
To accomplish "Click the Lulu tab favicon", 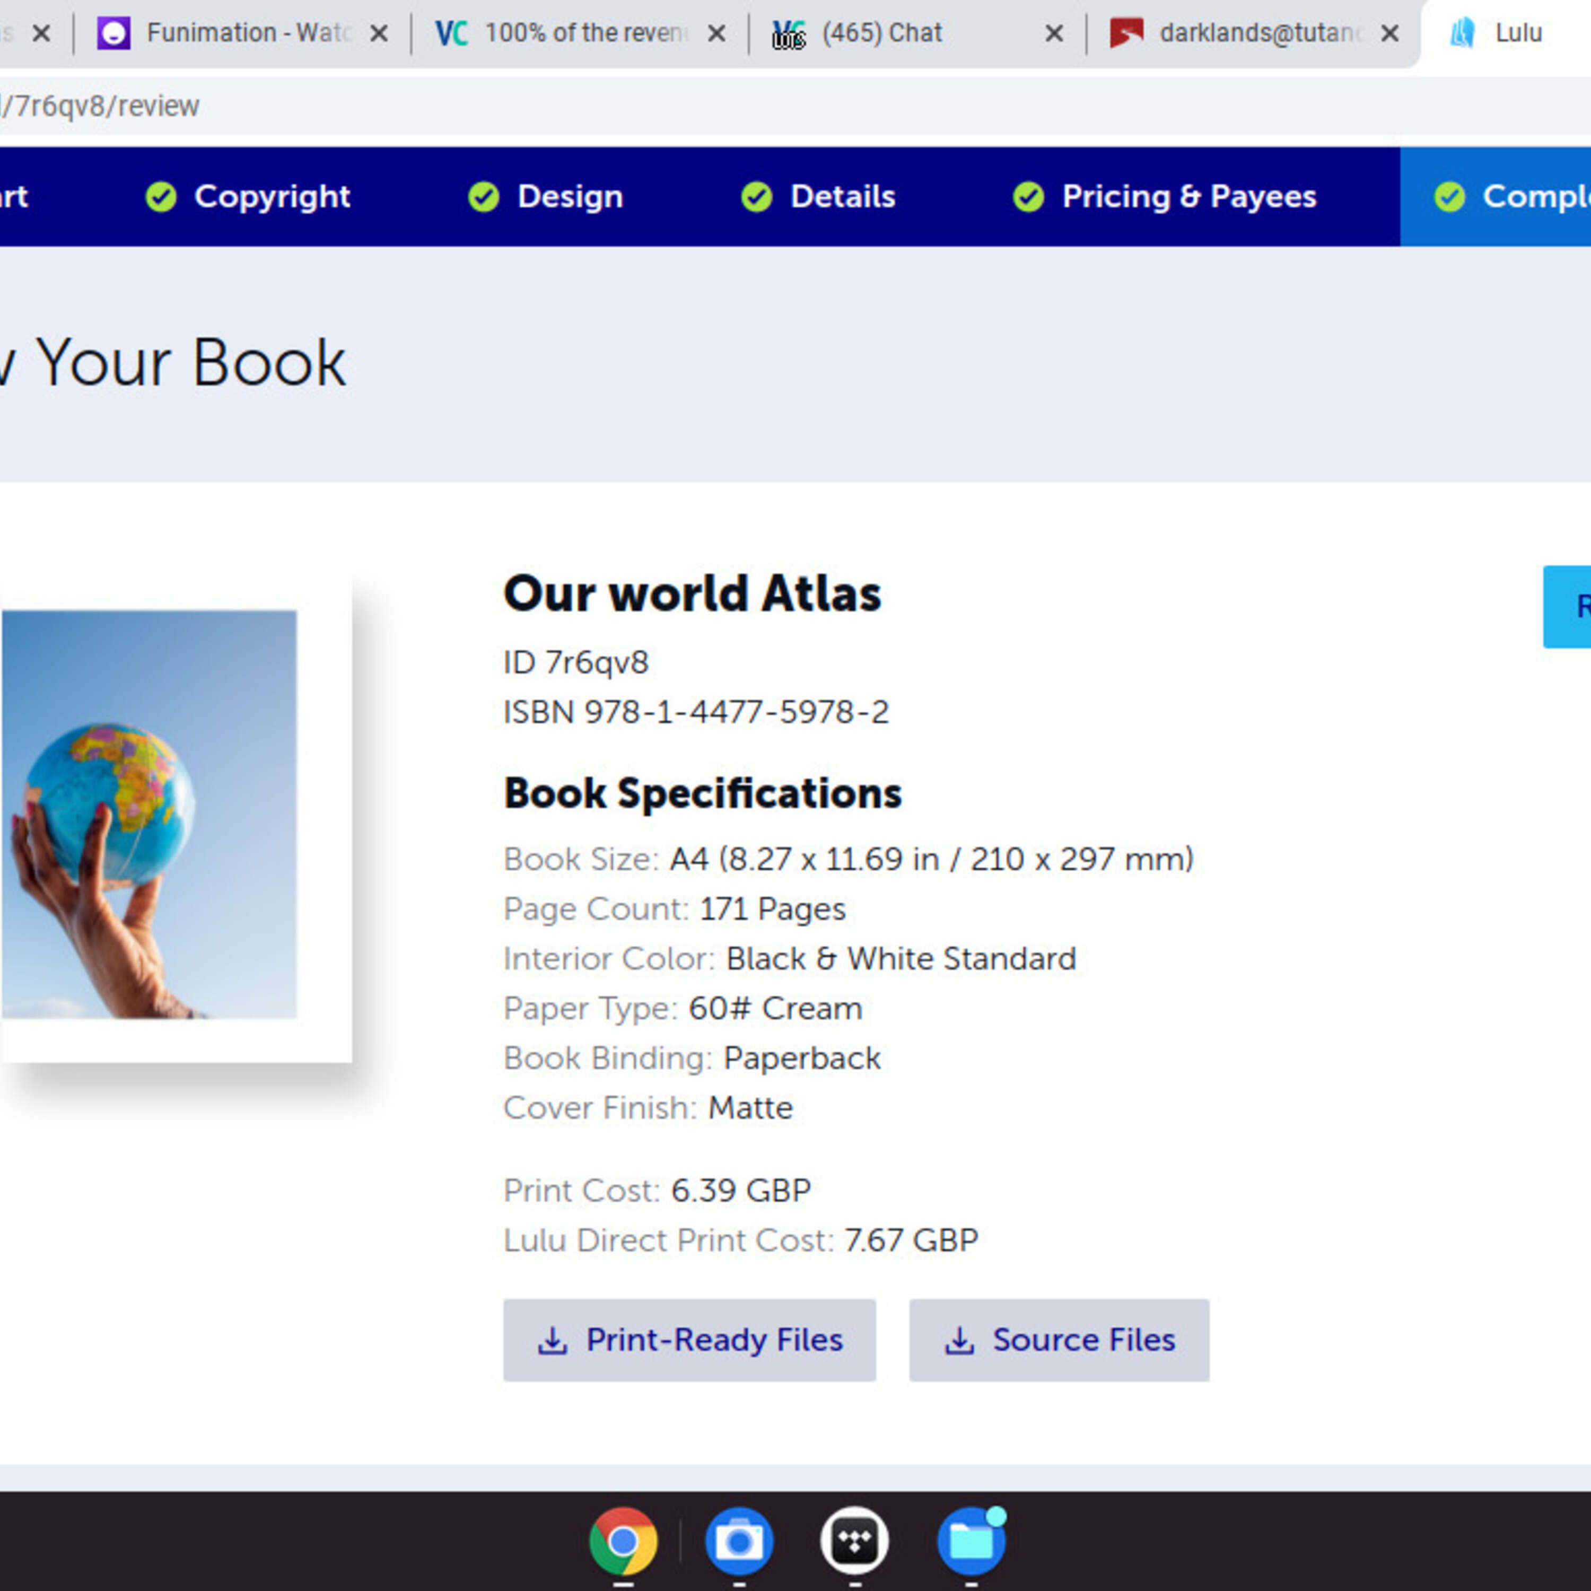I will (1462, 33).
